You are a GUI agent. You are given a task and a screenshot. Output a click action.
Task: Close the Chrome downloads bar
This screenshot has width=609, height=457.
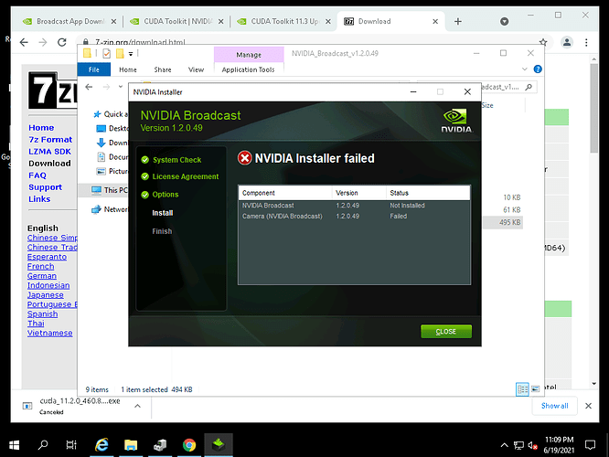click(x=588, y=406)
